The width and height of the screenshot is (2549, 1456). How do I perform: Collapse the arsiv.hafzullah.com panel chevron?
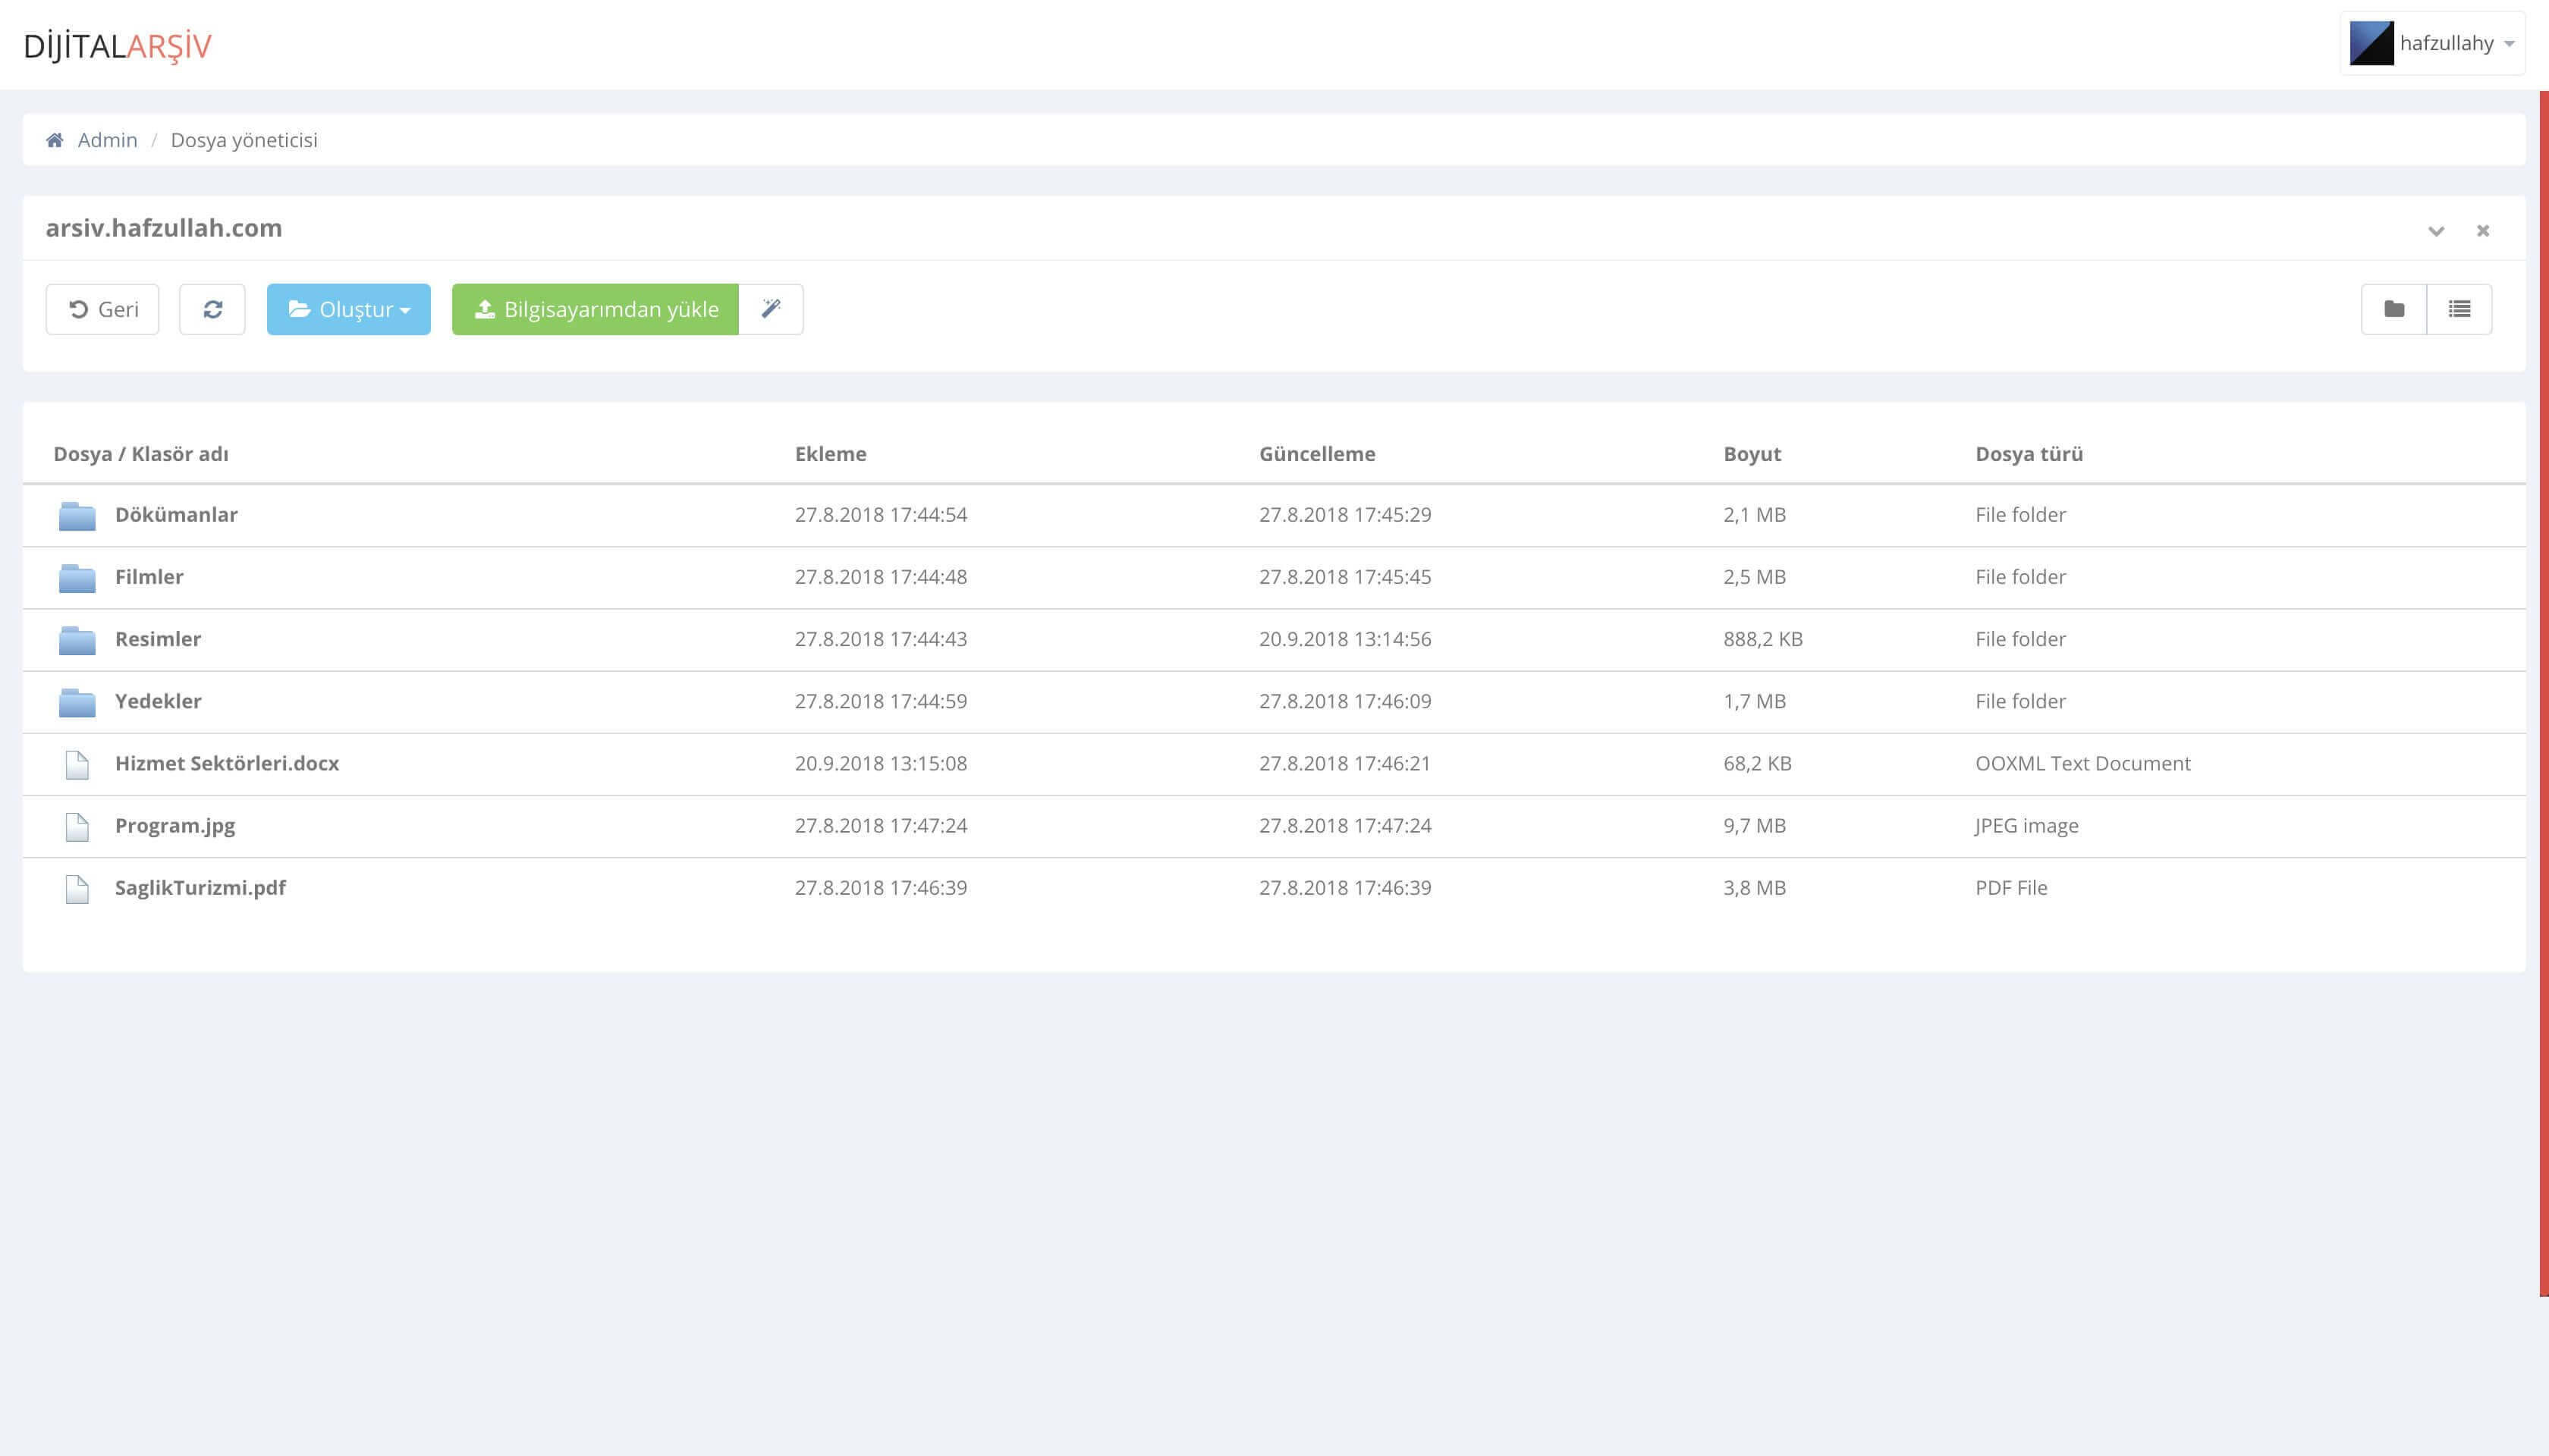pos(2435,231)
